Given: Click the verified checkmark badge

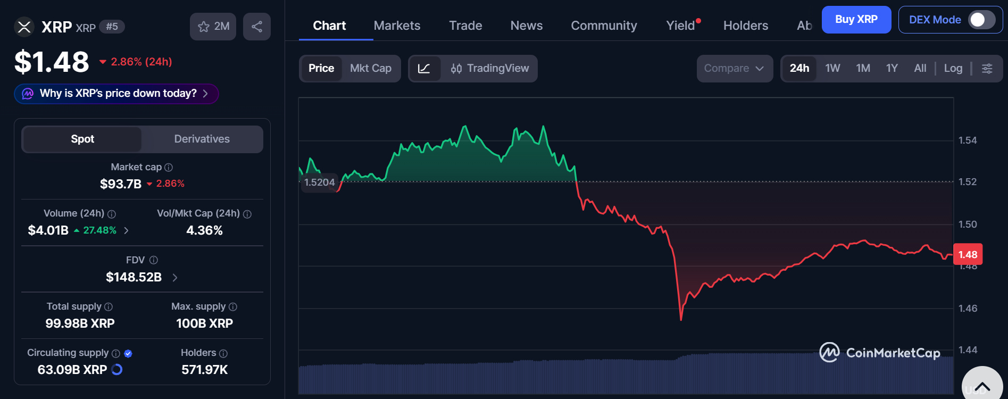Looking at the screenshot, I should (128, 353).
